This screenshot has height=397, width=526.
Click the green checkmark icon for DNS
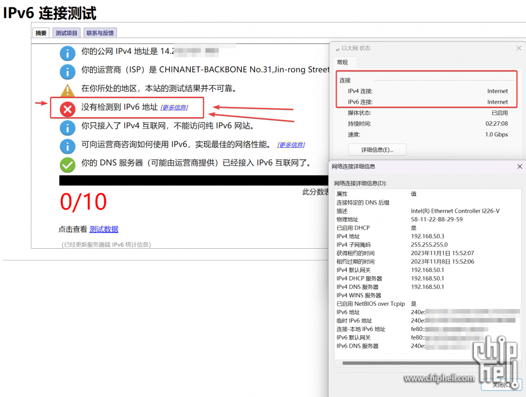pos(68,165)
